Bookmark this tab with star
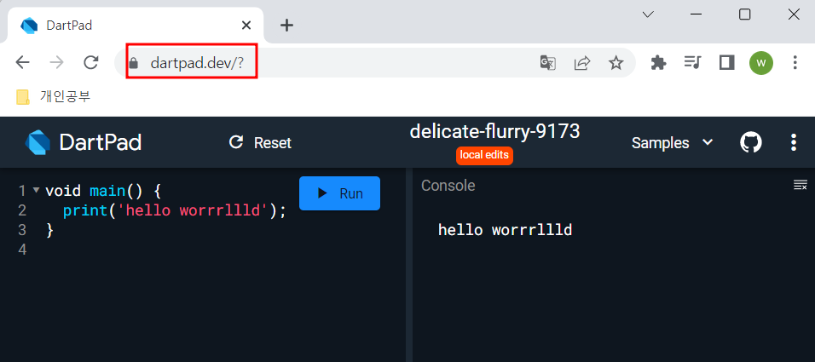This screenshot has height=362, width=815. click(x=616, y=63)
